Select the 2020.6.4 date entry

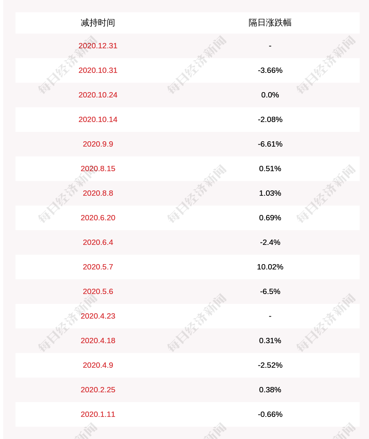pos(98,242)
